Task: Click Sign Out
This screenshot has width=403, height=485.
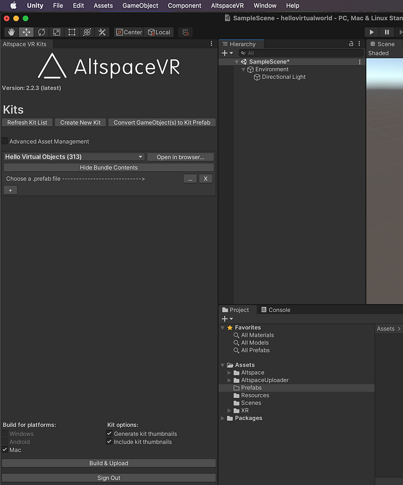Action: pyautogui.click(x=109, y=478)
